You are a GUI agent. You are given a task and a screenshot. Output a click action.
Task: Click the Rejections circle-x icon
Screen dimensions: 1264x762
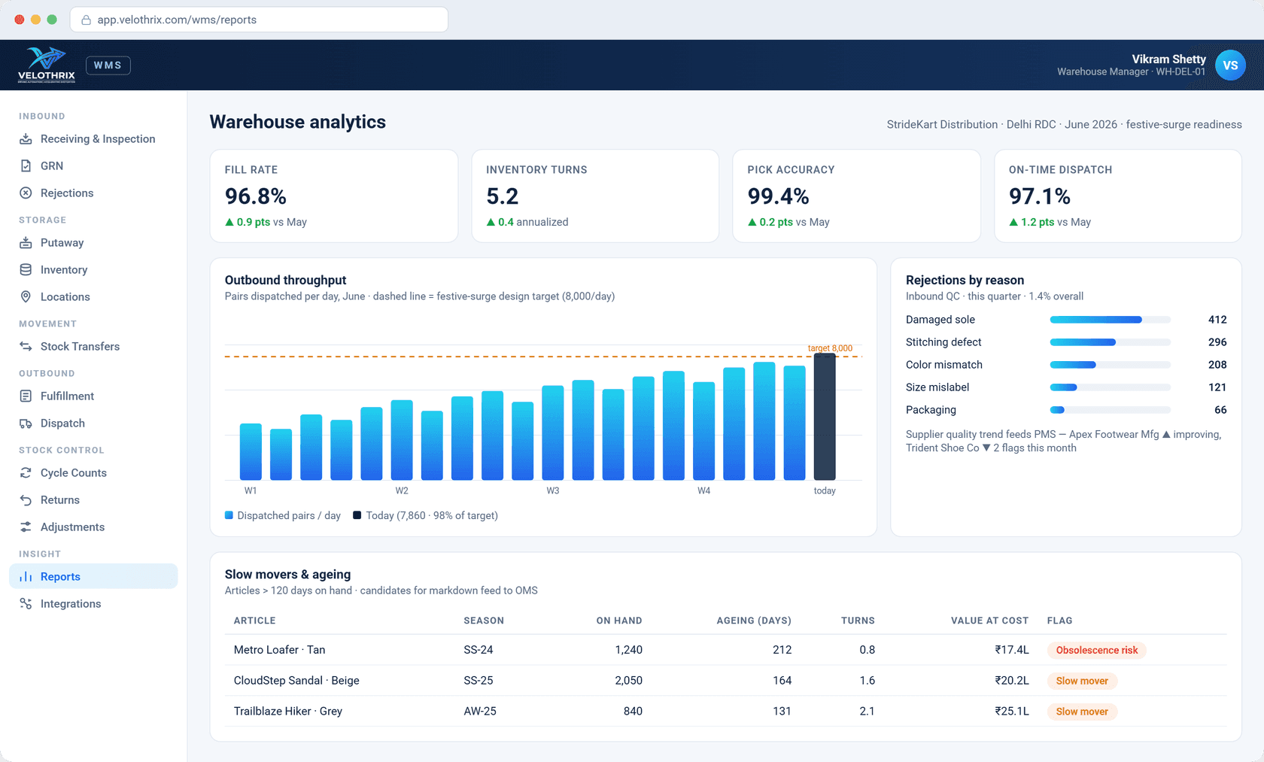pos(26,193)
